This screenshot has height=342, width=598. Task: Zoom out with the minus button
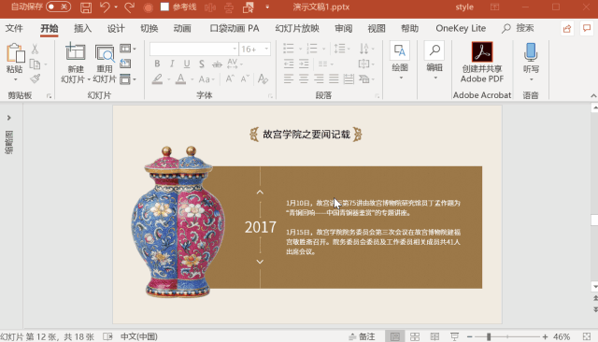(470, 336)
